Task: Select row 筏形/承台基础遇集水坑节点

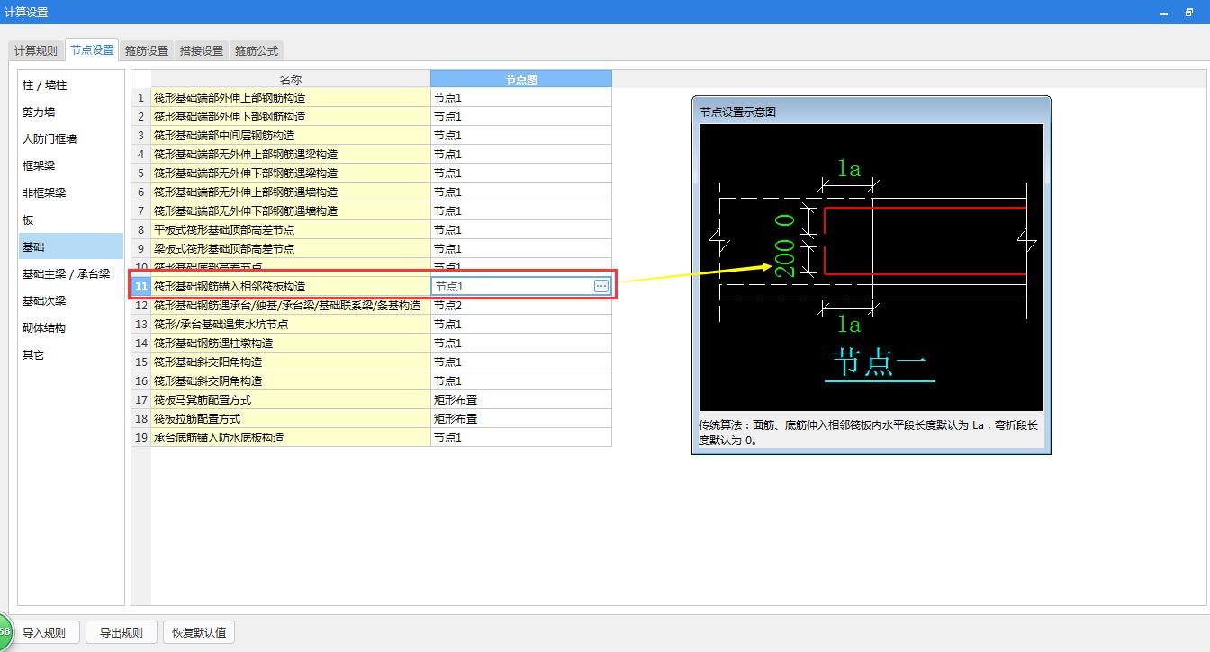Action: pos(290,324)
